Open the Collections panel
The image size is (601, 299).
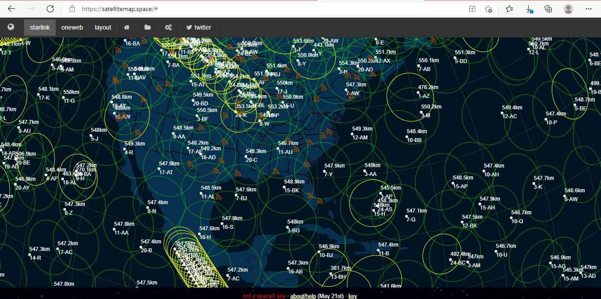pos(549,9)
